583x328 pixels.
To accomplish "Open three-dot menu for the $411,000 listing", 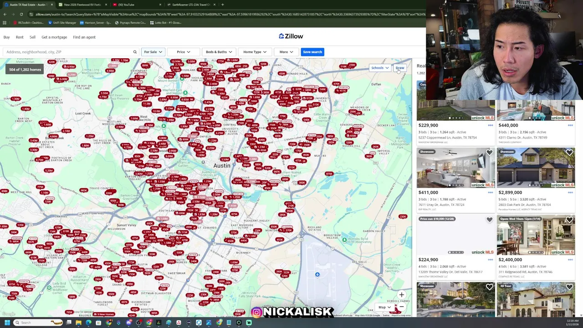I will pos(491,192).
